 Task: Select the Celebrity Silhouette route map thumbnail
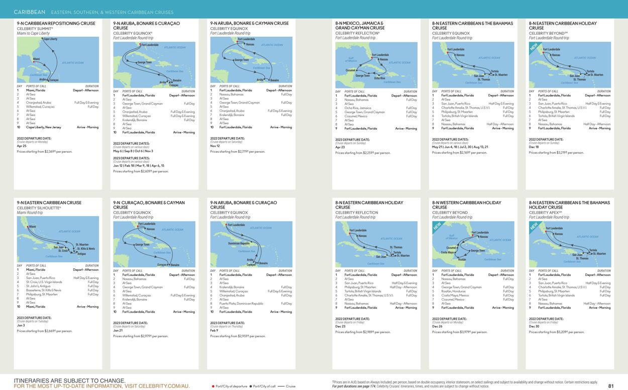coord(58,239)
